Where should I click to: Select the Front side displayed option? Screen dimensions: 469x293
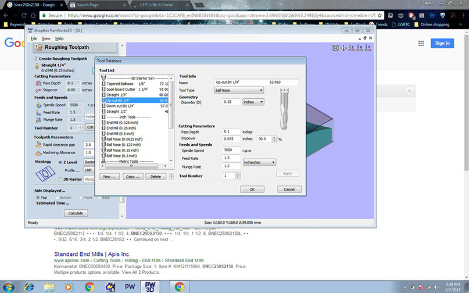pyautogui.click(x=80, y=198)
